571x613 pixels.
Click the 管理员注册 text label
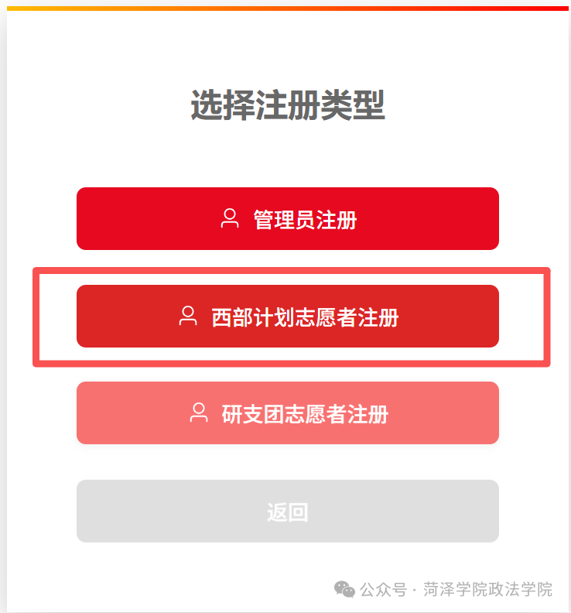[306, 219]
